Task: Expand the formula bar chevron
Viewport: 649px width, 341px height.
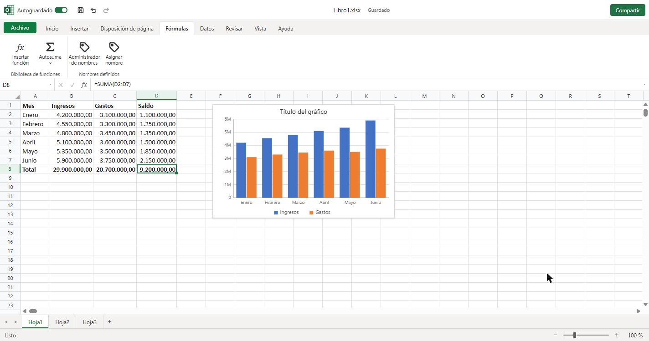Action: click(644, 85)
